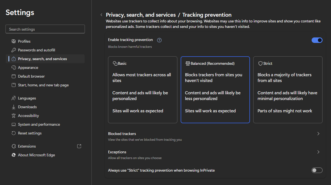The height and width of the screenshot is (185, 331).
Task: Select the Strict tracking prevention card
Action: (288, 90)
